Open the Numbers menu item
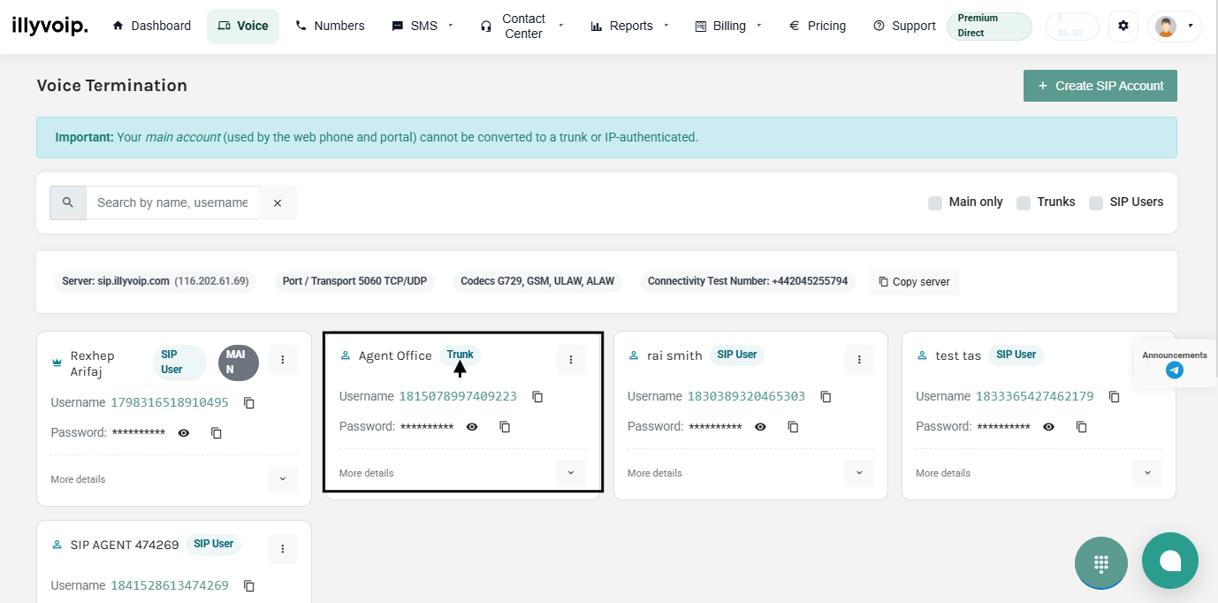The width and height of the screenshot is (1218, 603). tap(330, 27)
